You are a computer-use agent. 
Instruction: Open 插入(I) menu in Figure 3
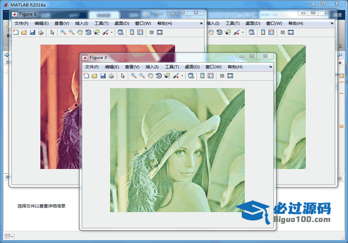152,67
